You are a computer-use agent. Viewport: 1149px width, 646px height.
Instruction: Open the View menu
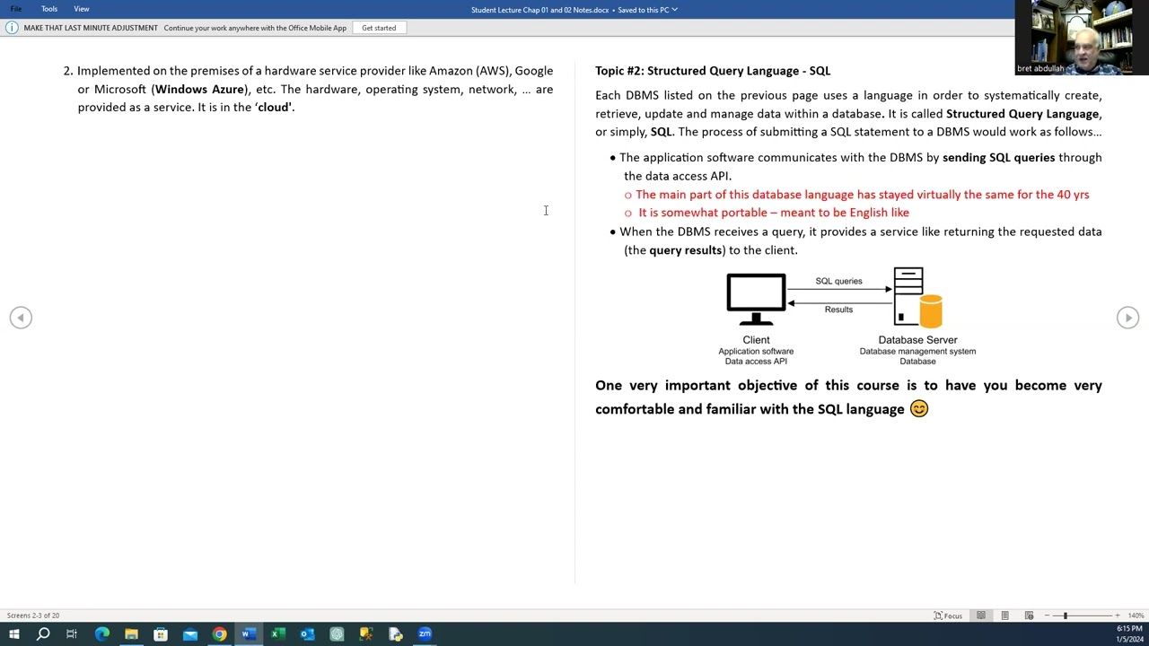(x=82, y=9)
